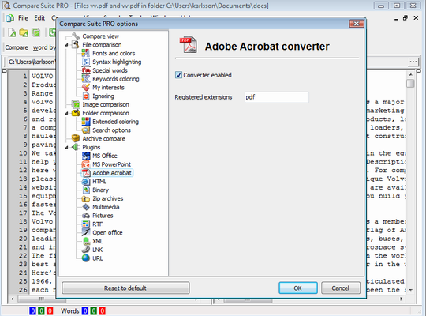Collapse the File comparison tree node
Image resolution: width=426 pixels, height=316 pixels.
(x=66, y=45)
